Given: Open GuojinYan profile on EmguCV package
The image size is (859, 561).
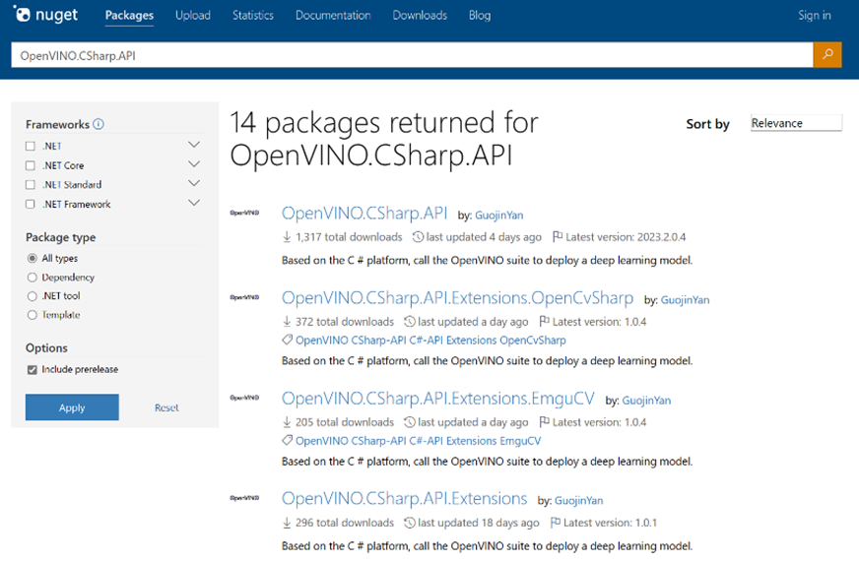Looking at the screenshot, I should (x=646, y=401).
